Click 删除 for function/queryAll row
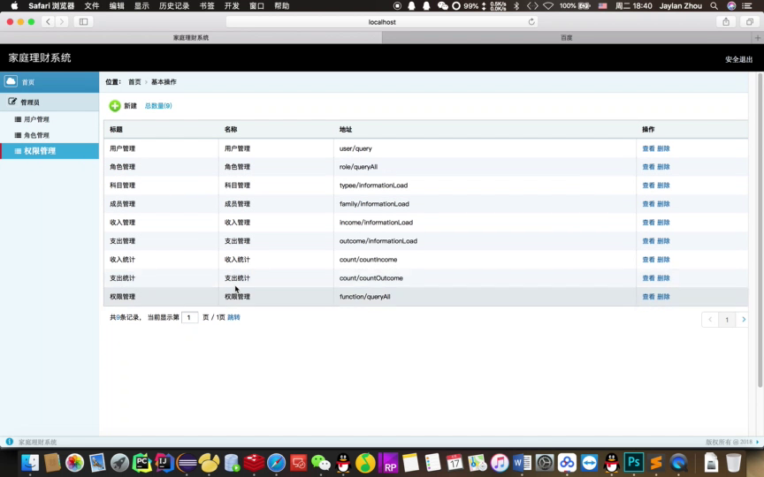 [663, 297]
